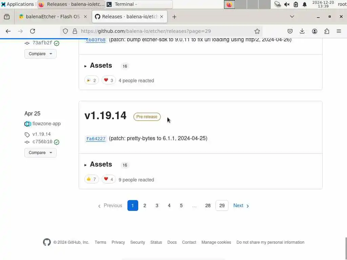The height and width of the screenshot is (260, 347).
Task: Switch to Terminal in the taskbar
Action: [139, 4]
